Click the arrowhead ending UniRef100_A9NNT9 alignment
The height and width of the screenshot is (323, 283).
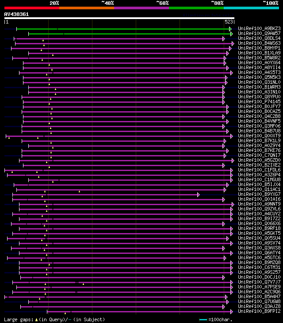click(233, 204)
